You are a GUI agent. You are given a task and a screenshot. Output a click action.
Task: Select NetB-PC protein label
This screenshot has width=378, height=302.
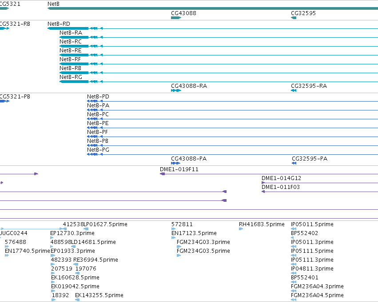coord(98,114)
